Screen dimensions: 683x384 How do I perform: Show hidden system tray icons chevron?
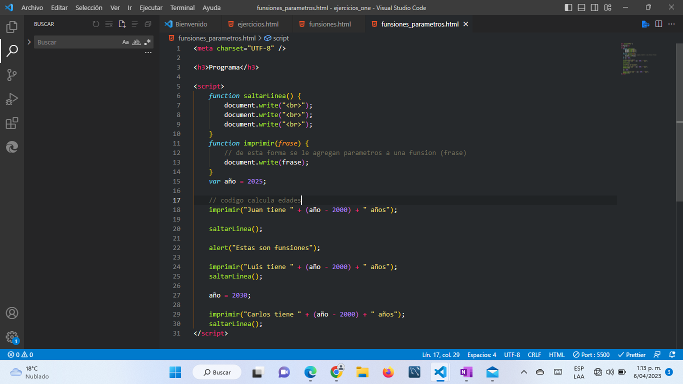(524, 372)
